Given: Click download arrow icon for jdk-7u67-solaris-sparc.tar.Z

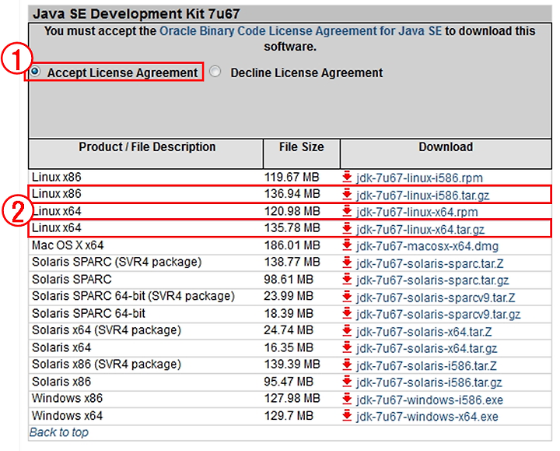Looking at the screenshot, I should coord(347,262).
